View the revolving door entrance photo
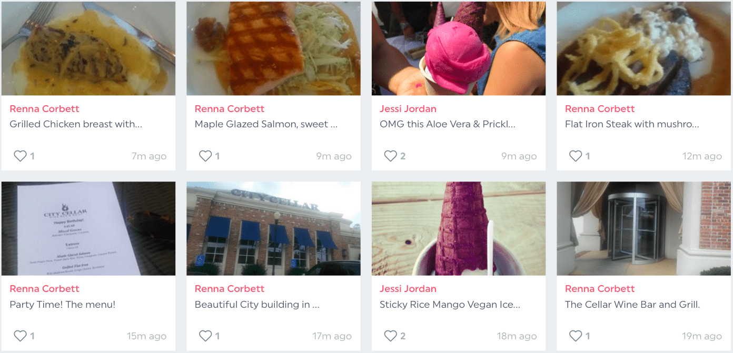The width and height of the screenshot is (733, 353). pos(643,228)
